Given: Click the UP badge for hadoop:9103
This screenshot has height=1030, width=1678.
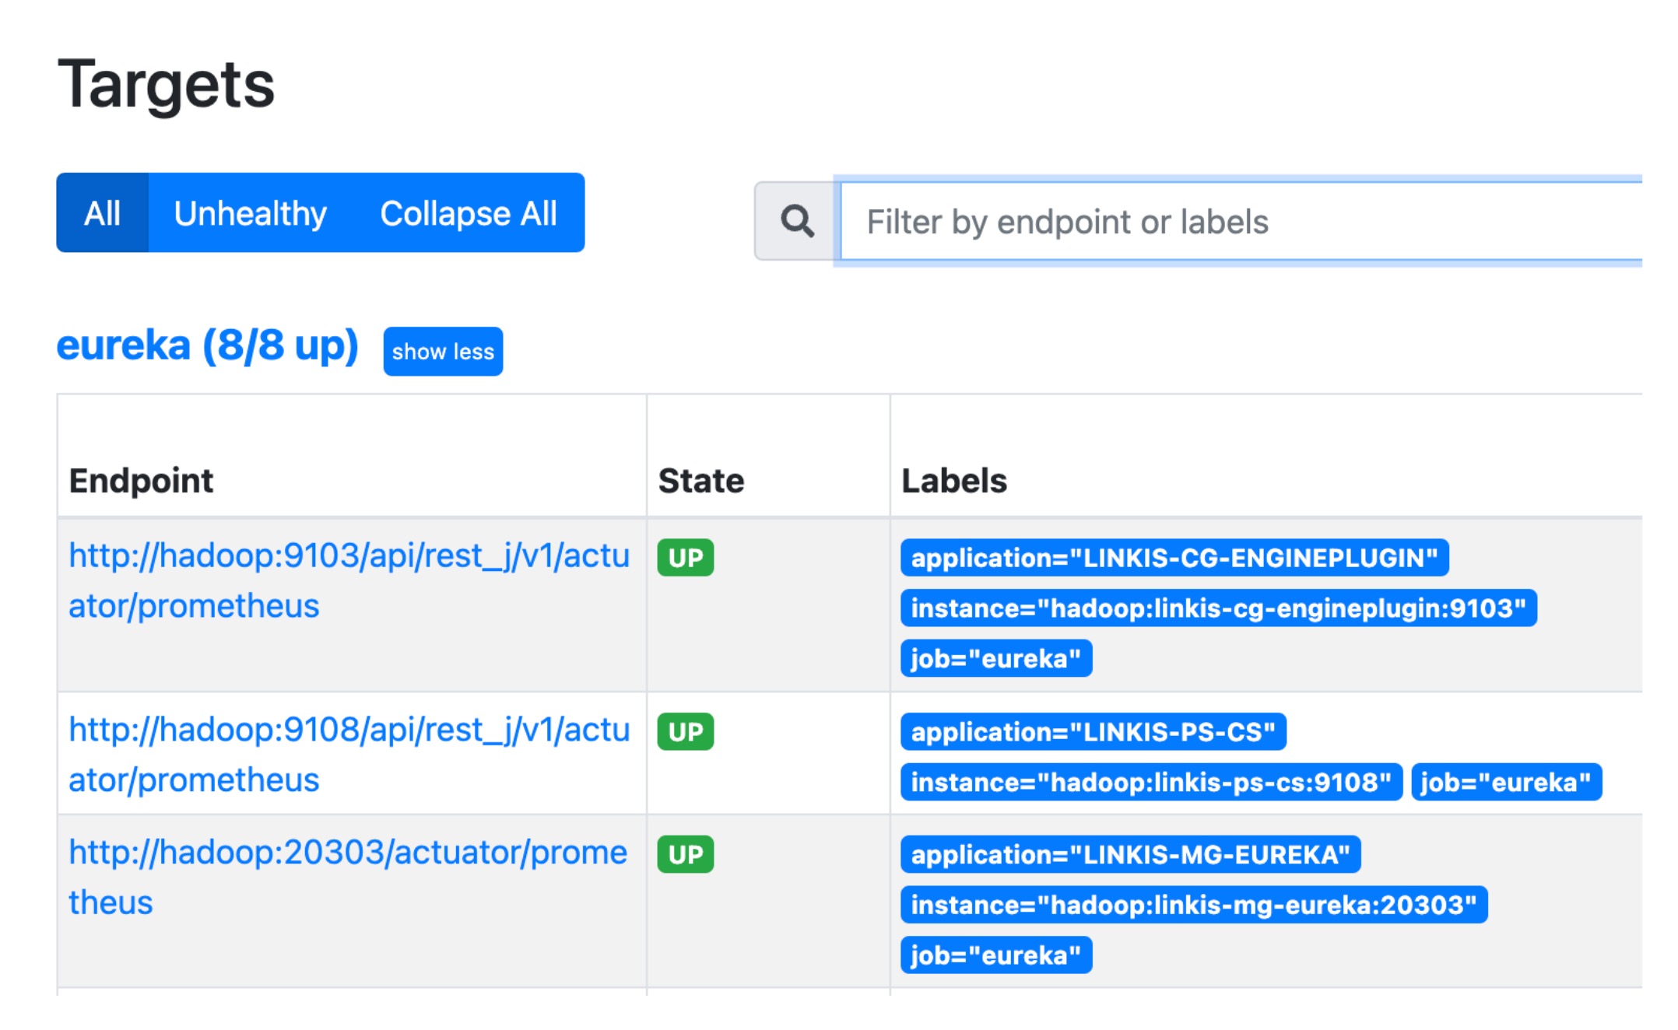Looking at the screenshot, I should pyautogui.click(x=685, y=558).
